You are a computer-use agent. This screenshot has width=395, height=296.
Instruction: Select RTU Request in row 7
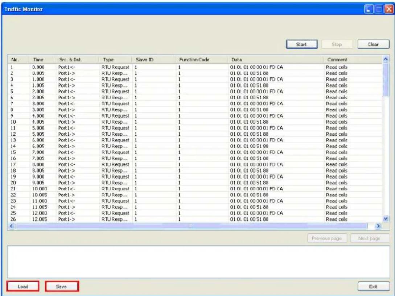pyautogui.click(x=115, y=104)
